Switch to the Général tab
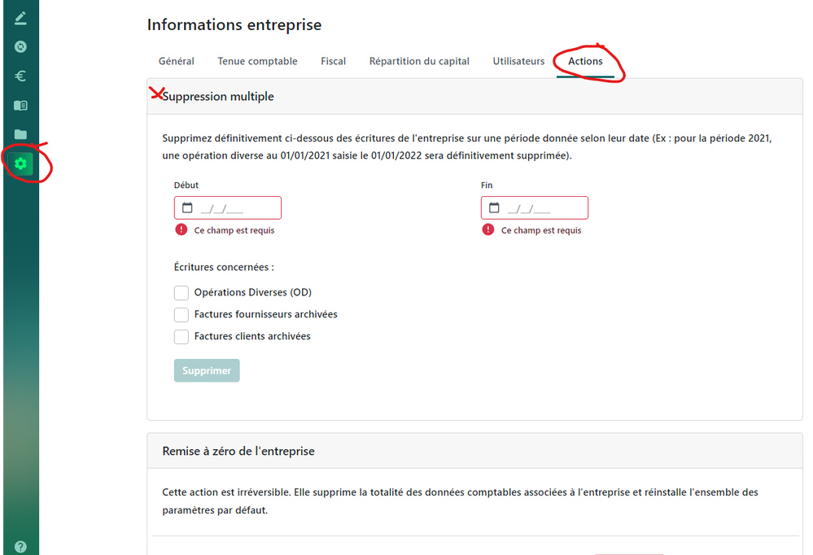The height and width of the screenshot is (555, 813). [x=177, y=61]
